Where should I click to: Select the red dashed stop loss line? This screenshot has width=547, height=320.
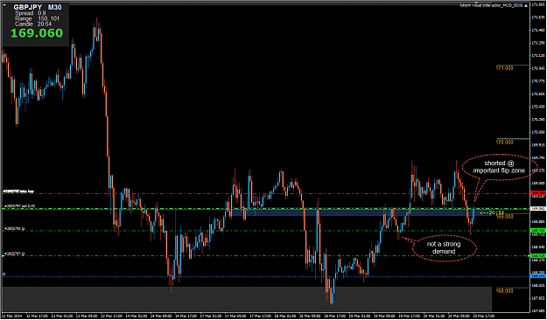coord(265,193)
